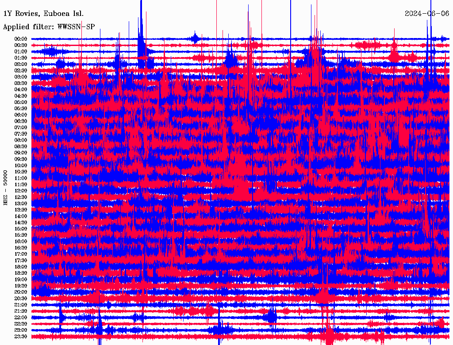Select the 00:00 time label
Image resolution: width=453 pixels, height=345 pixels.
point(21,39)
